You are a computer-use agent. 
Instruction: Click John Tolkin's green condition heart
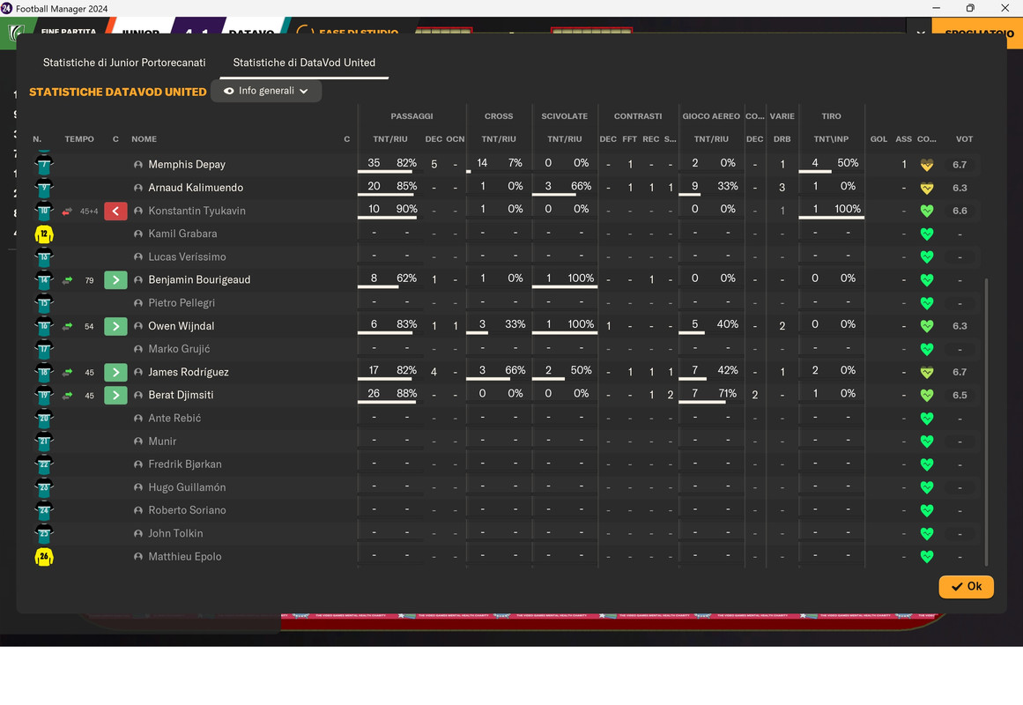tap(926, 533)
